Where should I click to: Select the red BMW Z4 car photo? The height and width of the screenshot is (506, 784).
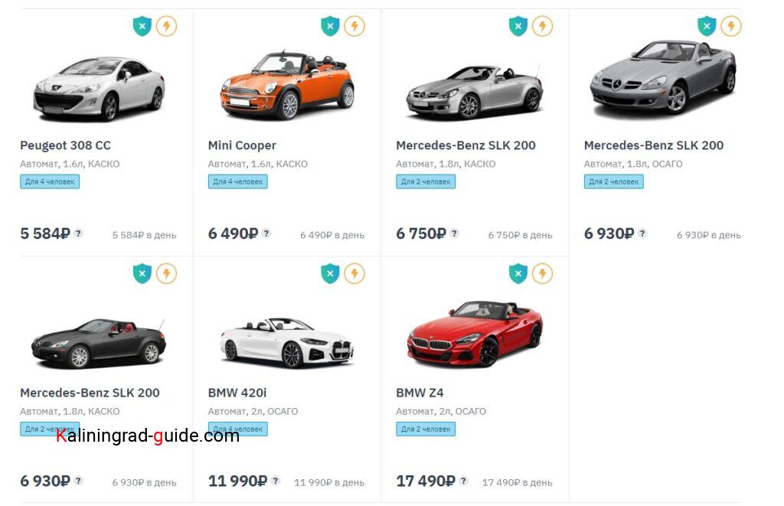(475, 334)
